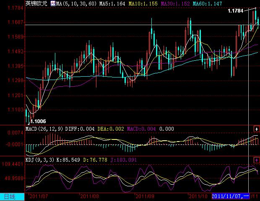Click the MACD(26,12,9) parameter label
260x201 pixels.
44,129
